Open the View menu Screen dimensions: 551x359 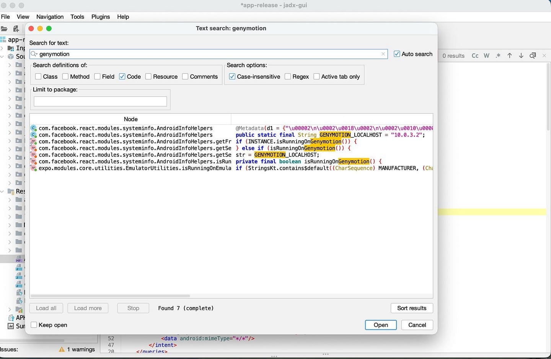23,16
